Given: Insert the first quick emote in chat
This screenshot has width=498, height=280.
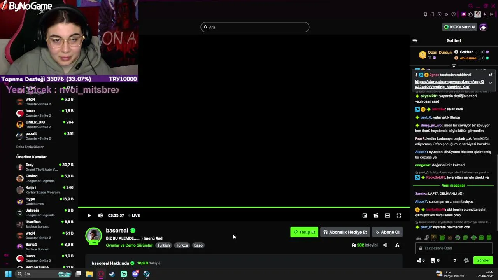Looking at the screenshot, I should point(419,238).
